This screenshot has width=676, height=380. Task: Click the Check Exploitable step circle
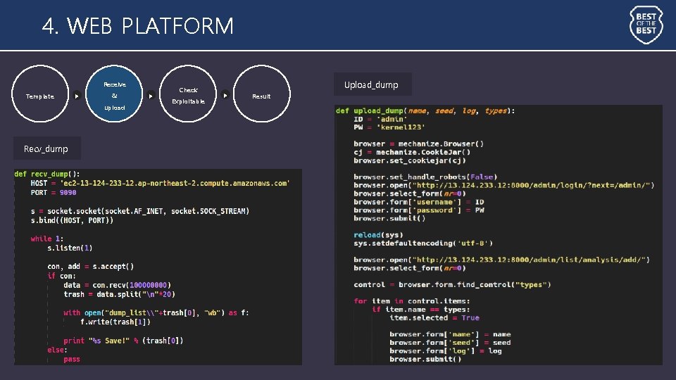tap(188, 94)
